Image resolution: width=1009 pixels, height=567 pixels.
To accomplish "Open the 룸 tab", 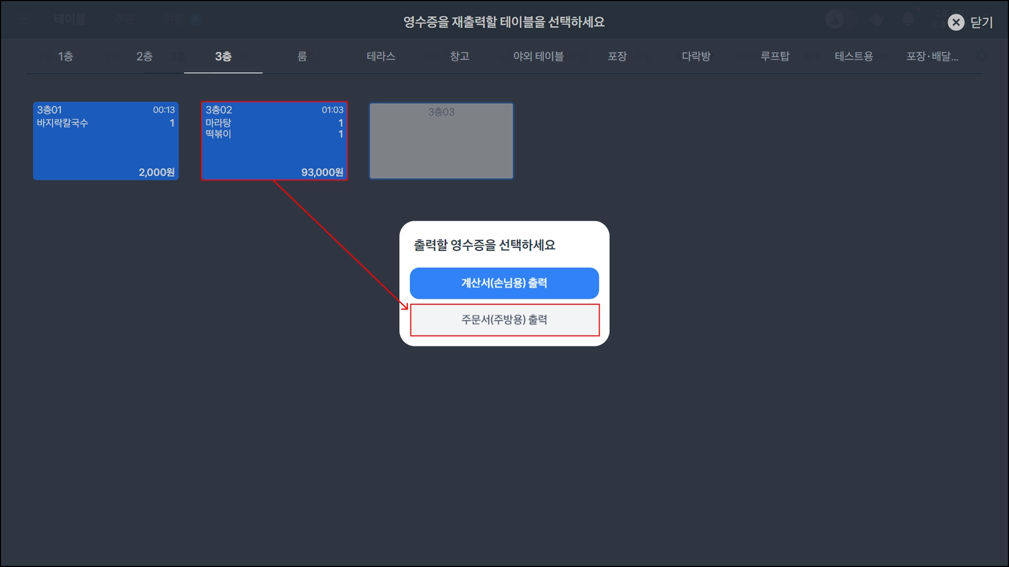I will pyautogui.click(x=302, y=56).
